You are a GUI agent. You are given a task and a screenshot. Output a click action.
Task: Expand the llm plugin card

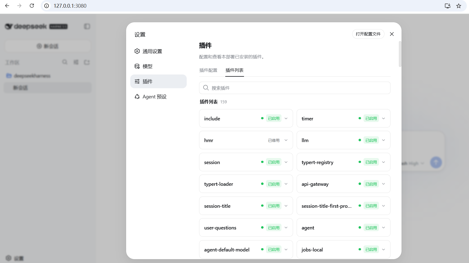click(384, 140)
